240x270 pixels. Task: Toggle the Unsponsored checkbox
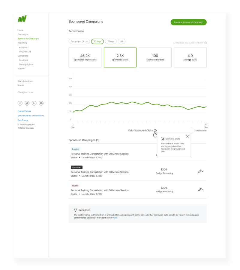[193, 131]
